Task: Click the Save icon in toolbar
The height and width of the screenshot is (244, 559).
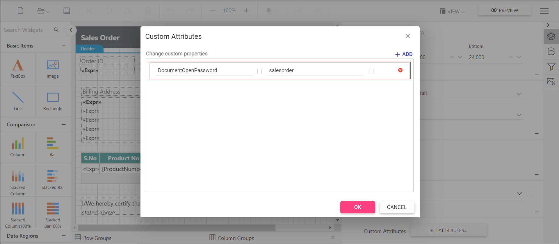Action: [x=67, y=11]
